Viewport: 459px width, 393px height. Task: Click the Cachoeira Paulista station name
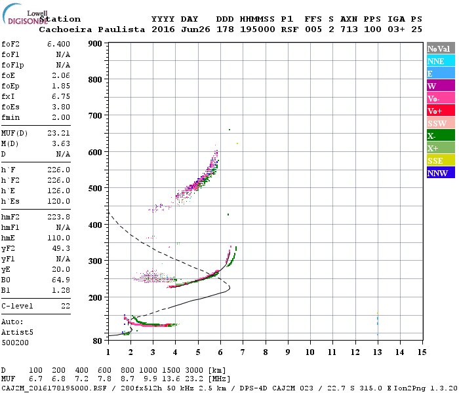pyautogui.click(x=92, y=29)
